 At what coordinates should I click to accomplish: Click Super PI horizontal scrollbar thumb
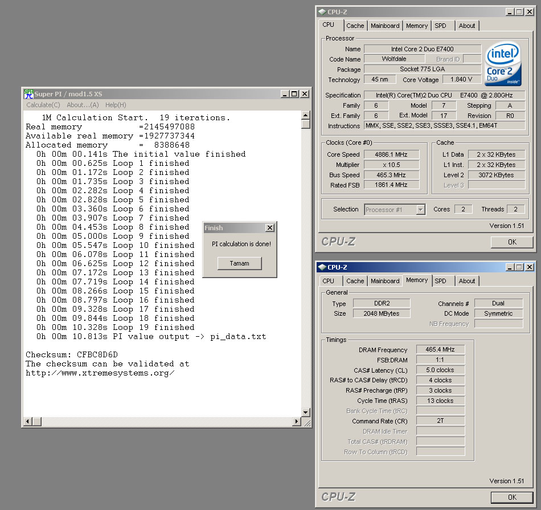coord(37,421)
